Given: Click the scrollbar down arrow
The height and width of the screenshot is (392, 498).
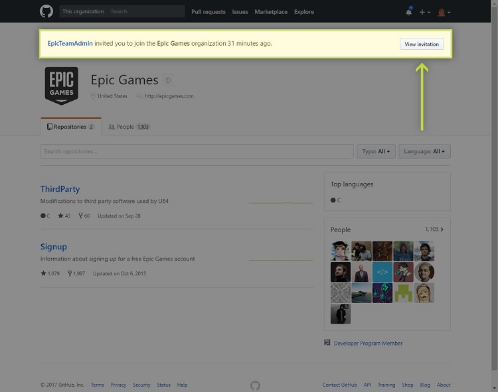Looking at the screenshot, I should [495, 389].
